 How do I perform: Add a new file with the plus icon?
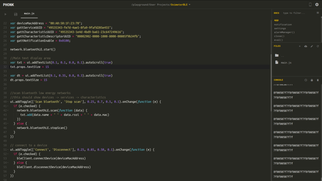300,46
